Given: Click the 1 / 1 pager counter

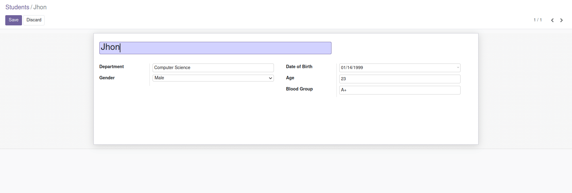Looking at the screenshot, I should (538, 20).
